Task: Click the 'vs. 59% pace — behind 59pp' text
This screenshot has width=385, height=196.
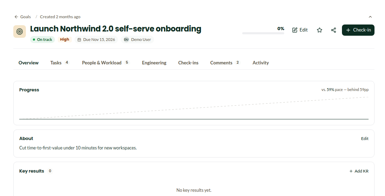Action: pos(345,90)
